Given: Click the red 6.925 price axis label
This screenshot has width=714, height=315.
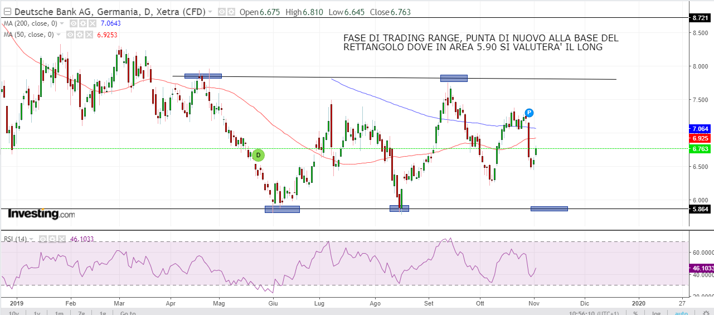Looking at the screenshot, I should tap(700, 138).
